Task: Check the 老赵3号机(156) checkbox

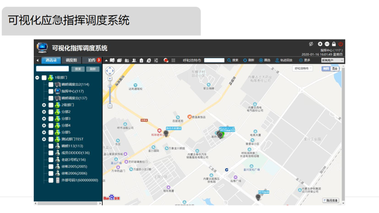Action: pos(51,160)
